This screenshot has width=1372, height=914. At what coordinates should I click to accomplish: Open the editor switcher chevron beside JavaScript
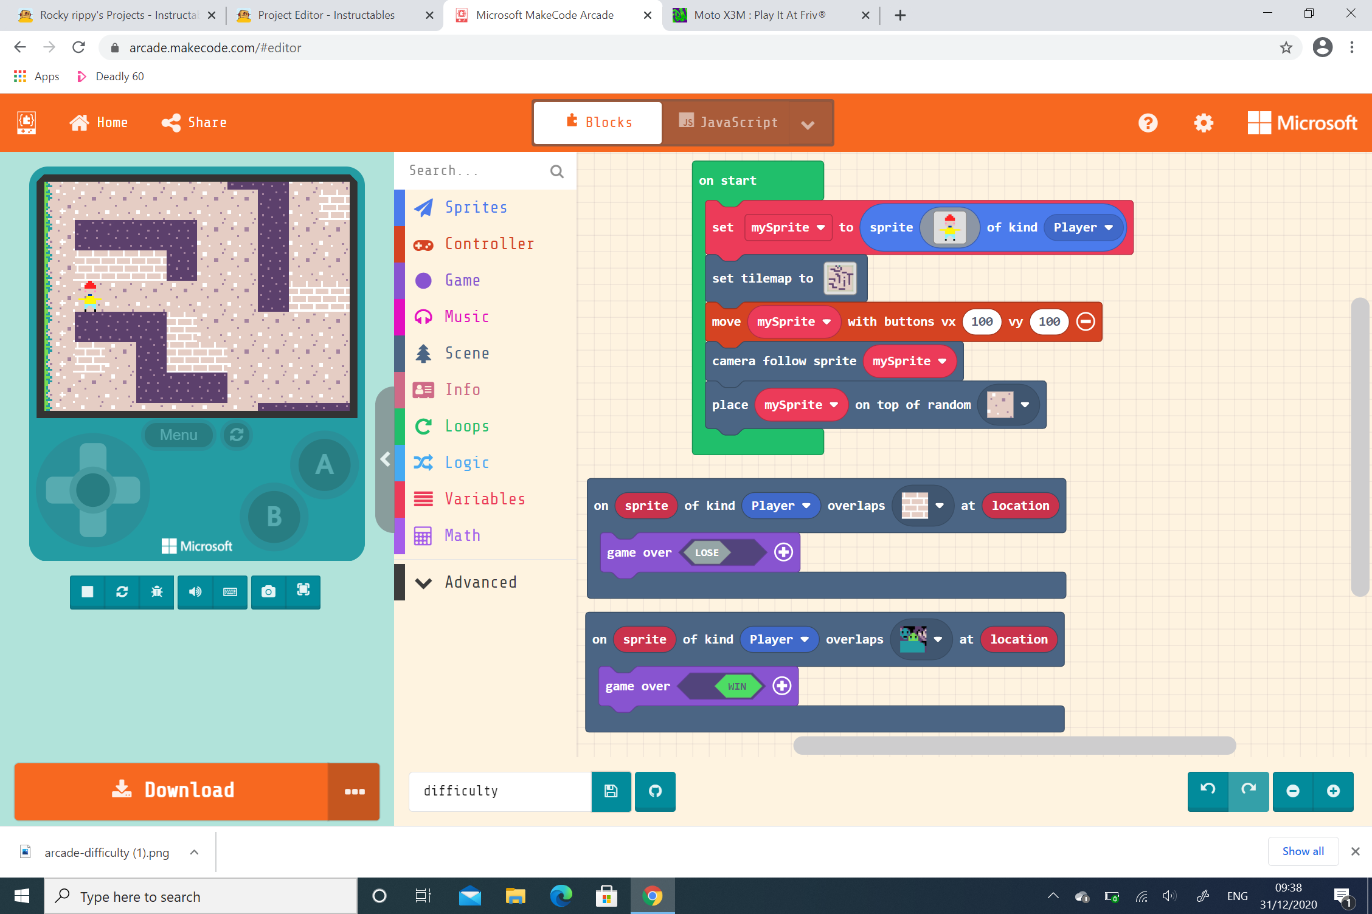point(808,124)
